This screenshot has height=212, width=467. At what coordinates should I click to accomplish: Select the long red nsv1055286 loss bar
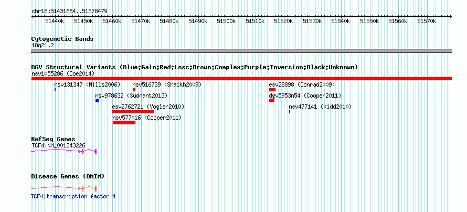tap(241, 79)
